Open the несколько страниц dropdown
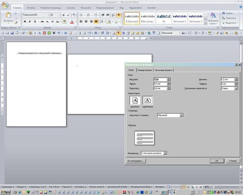Viewport: 243px width, 195px height. pyautogui.click(x=181, y=115)
